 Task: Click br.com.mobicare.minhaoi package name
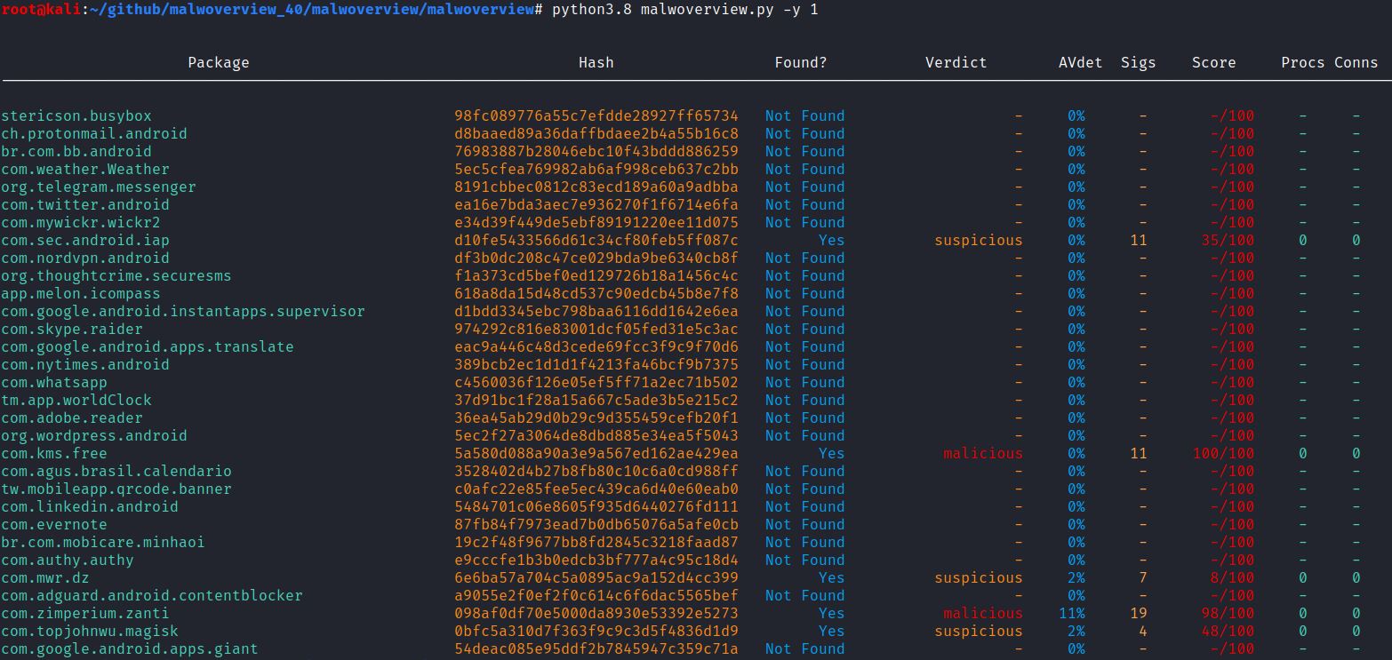click(x=103, y=542)
